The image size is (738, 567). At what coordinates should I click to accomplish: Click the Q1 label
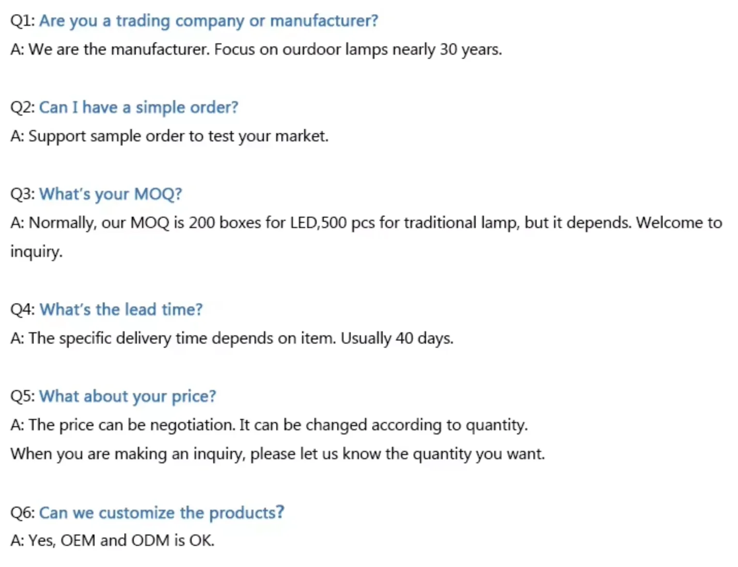point(22,21)
